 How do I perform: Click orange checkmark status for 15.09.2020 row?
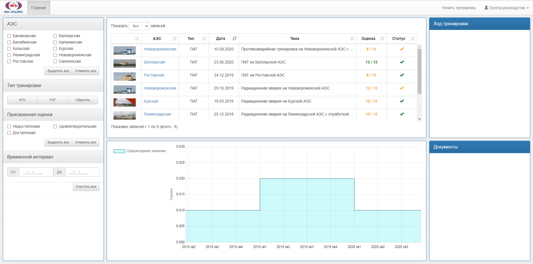402,49
